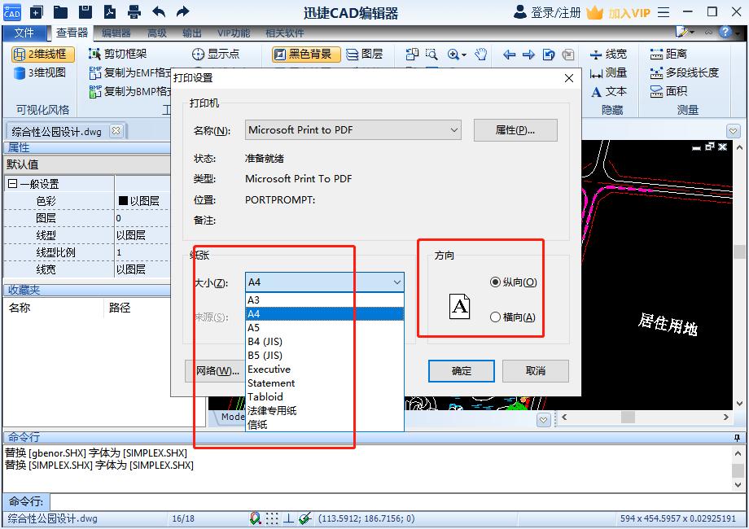Pin the 命令行 command line panel
Viewport: 749px width, 529px height.
pos(737,437)
